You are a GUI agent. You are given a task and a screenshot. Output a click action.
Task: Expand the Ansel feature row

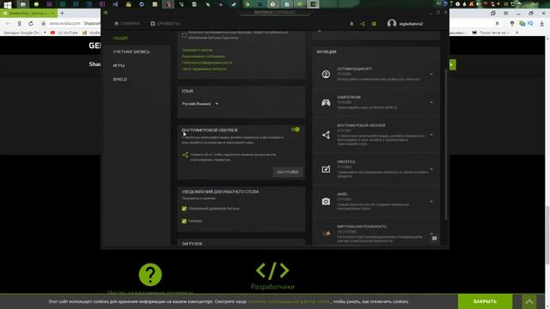click(431, 201)
